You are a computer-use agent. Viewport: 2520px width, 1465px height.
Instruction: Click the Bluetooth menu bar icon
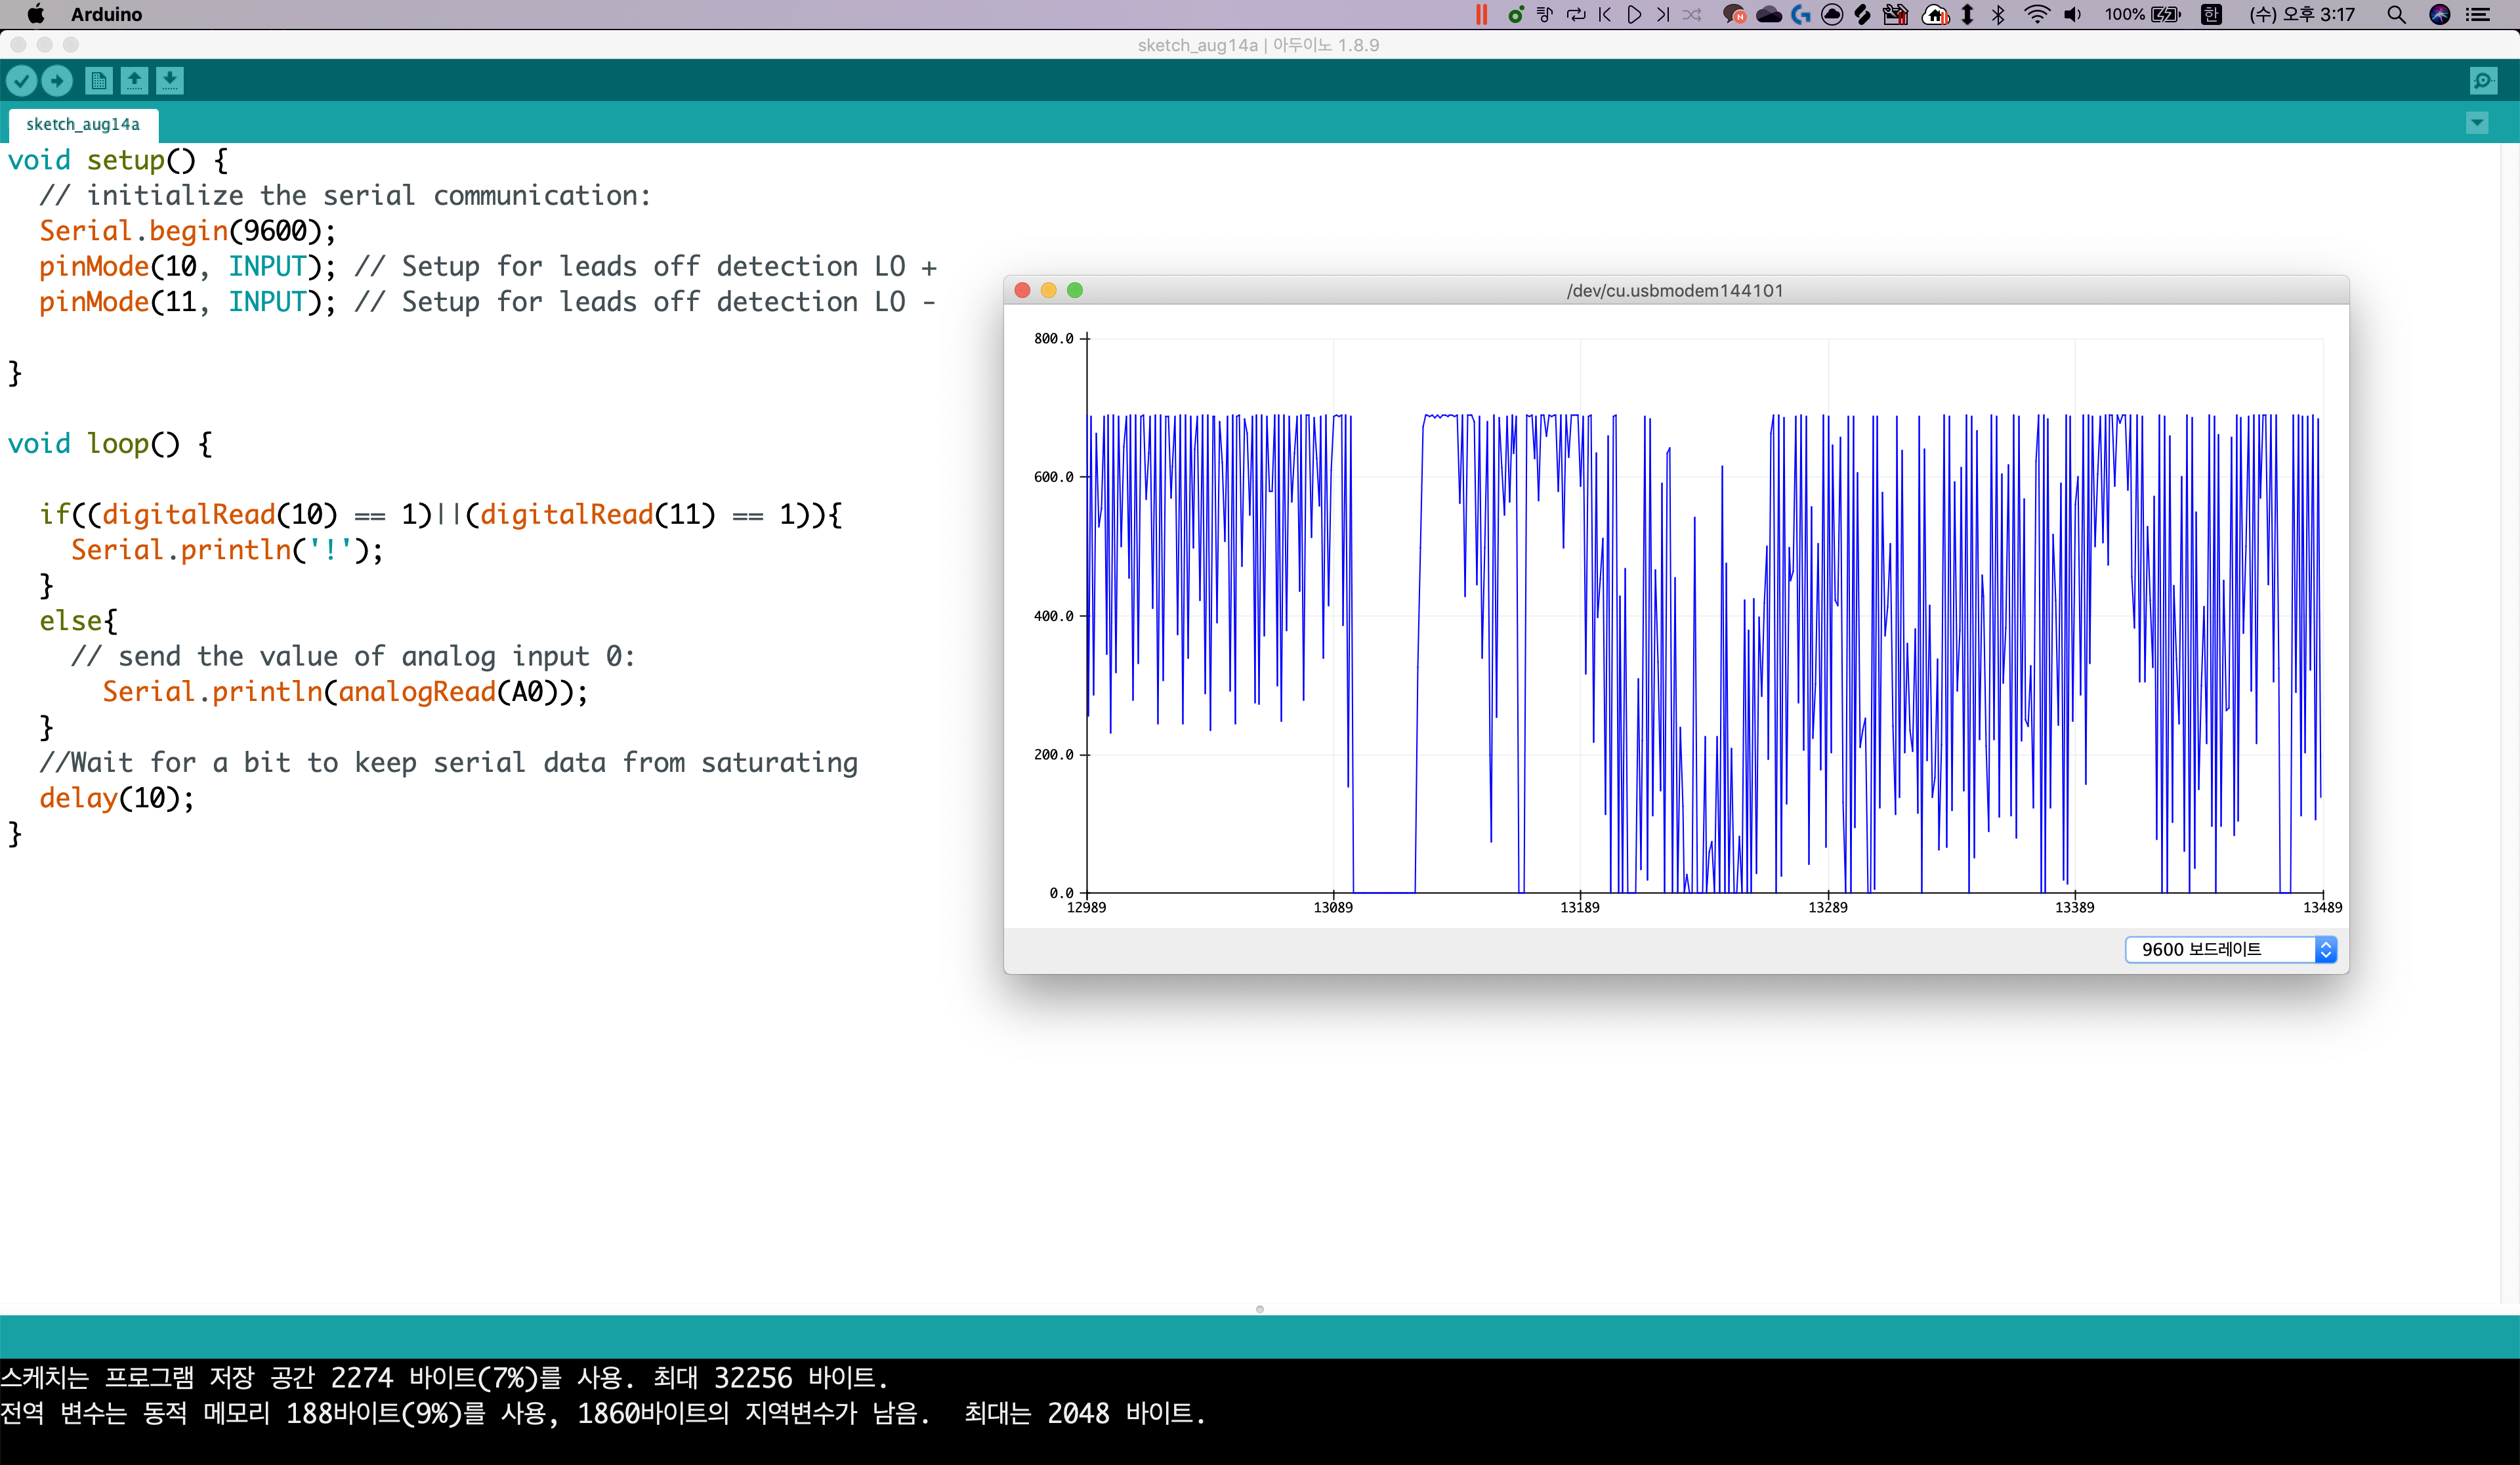[x=1998, y=14]
